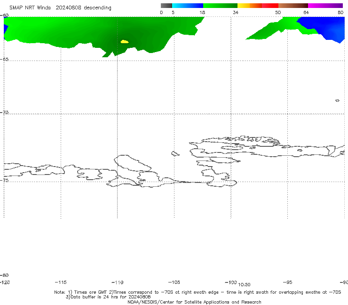Click the red segment of the color scale

[270, 6]
